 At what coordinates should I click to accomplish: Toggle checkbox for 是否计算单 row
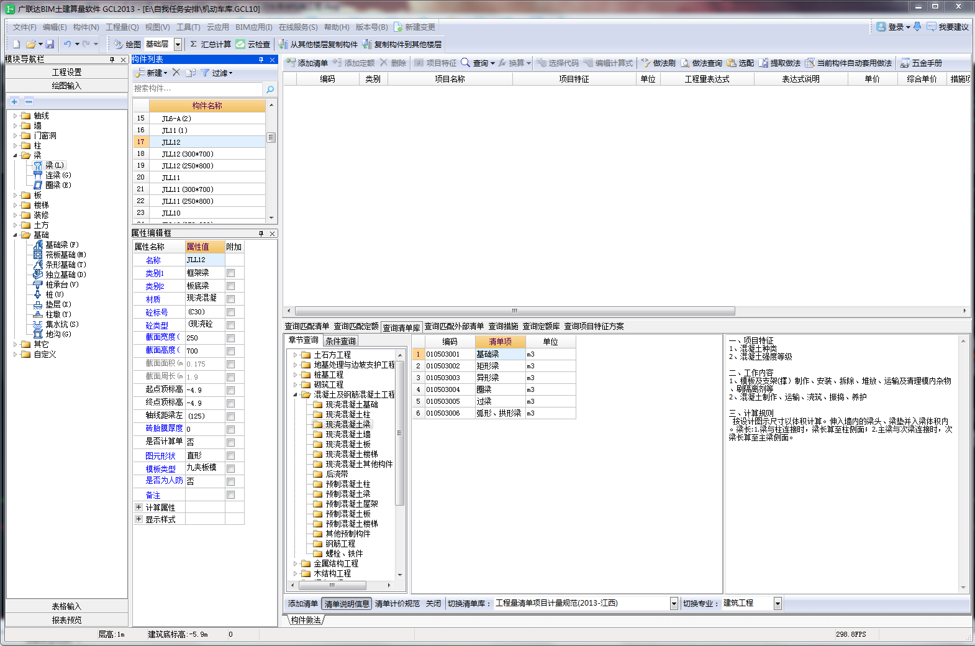point(231,443)
